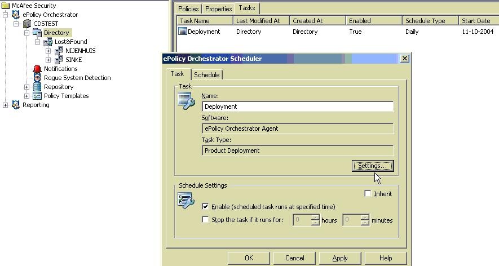The height and width of the screenshot is (266, 499).
Task: Click the Rogue System Detection icon
Action: pyautogui.click(x=37, y=78)
